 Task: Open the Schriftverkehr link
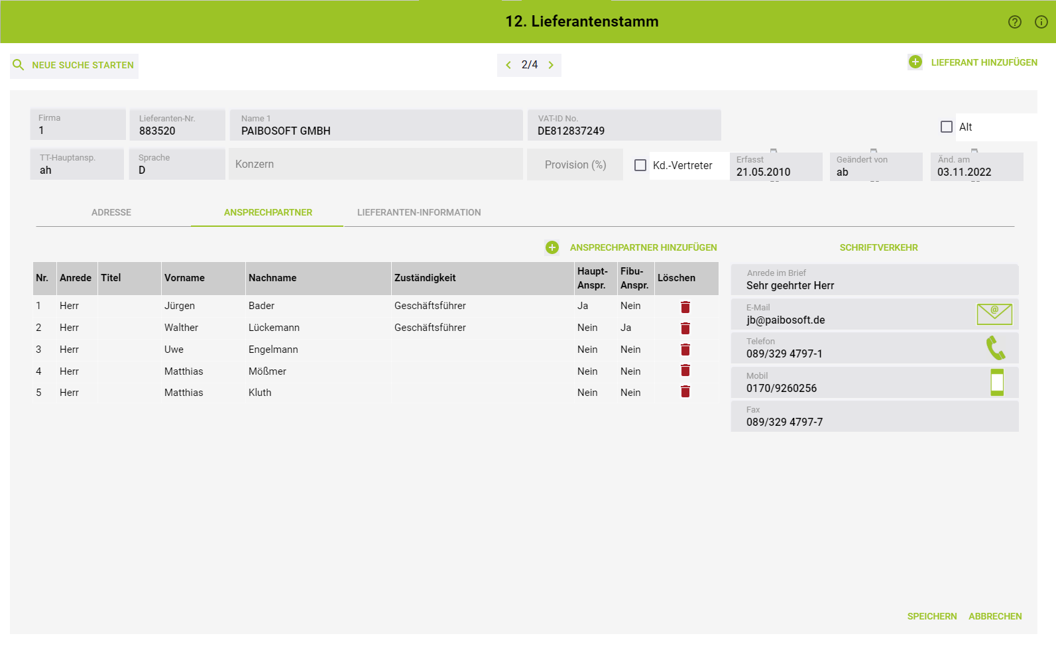click(x=878, y=247)
